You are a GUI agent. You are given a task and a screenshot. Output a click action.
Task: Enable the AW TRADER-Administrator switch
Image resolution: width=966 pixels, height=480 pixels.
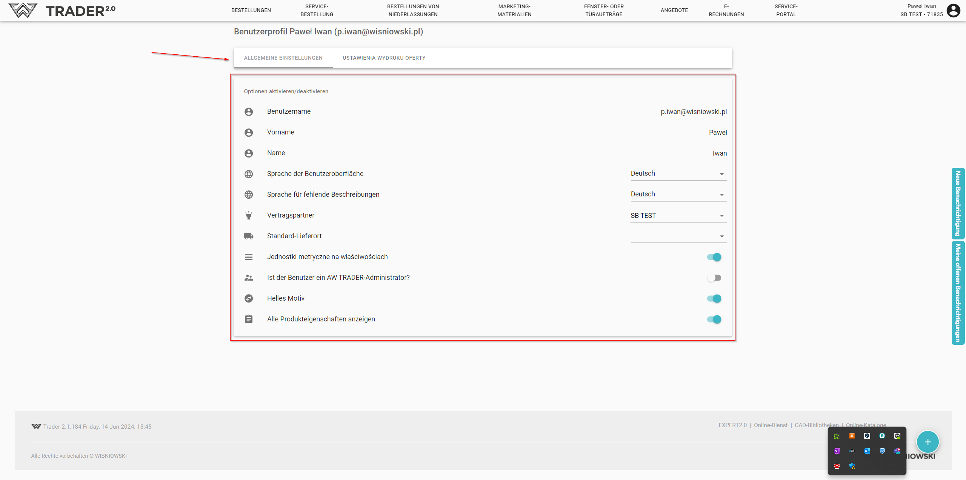pos(714,278)
